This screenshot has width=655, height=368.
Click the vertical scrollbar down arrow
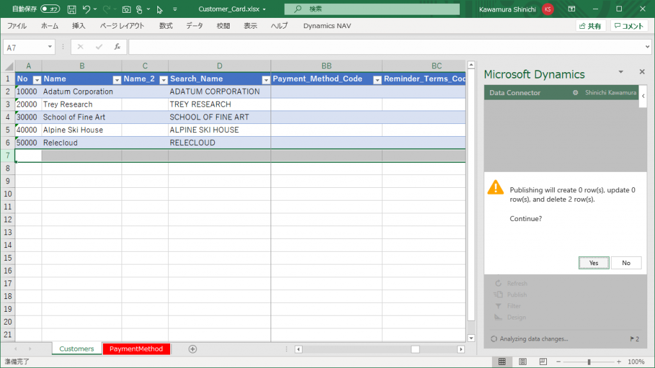[471, 338]
